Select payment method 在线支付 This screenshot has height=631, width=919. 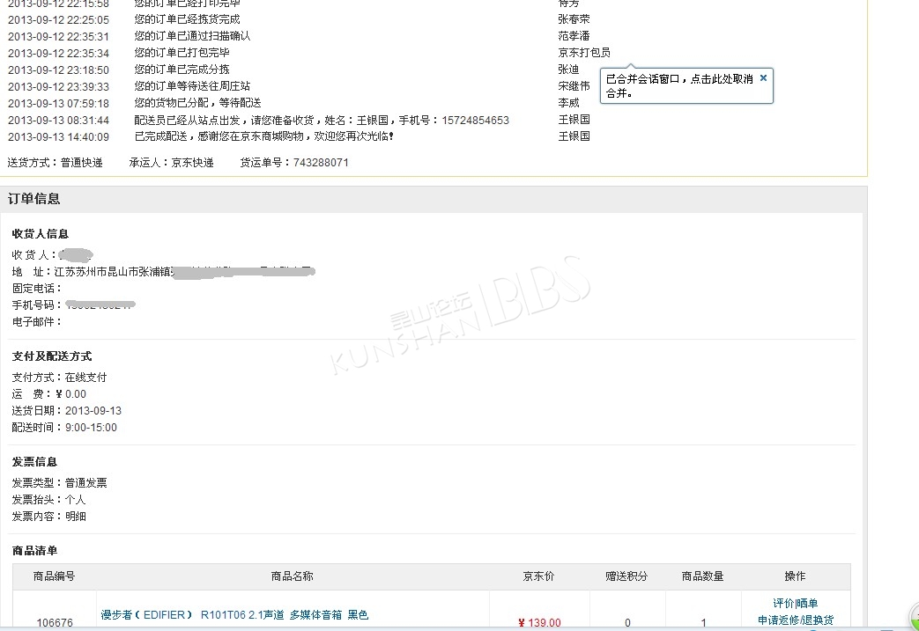click(x=86, y=377)
